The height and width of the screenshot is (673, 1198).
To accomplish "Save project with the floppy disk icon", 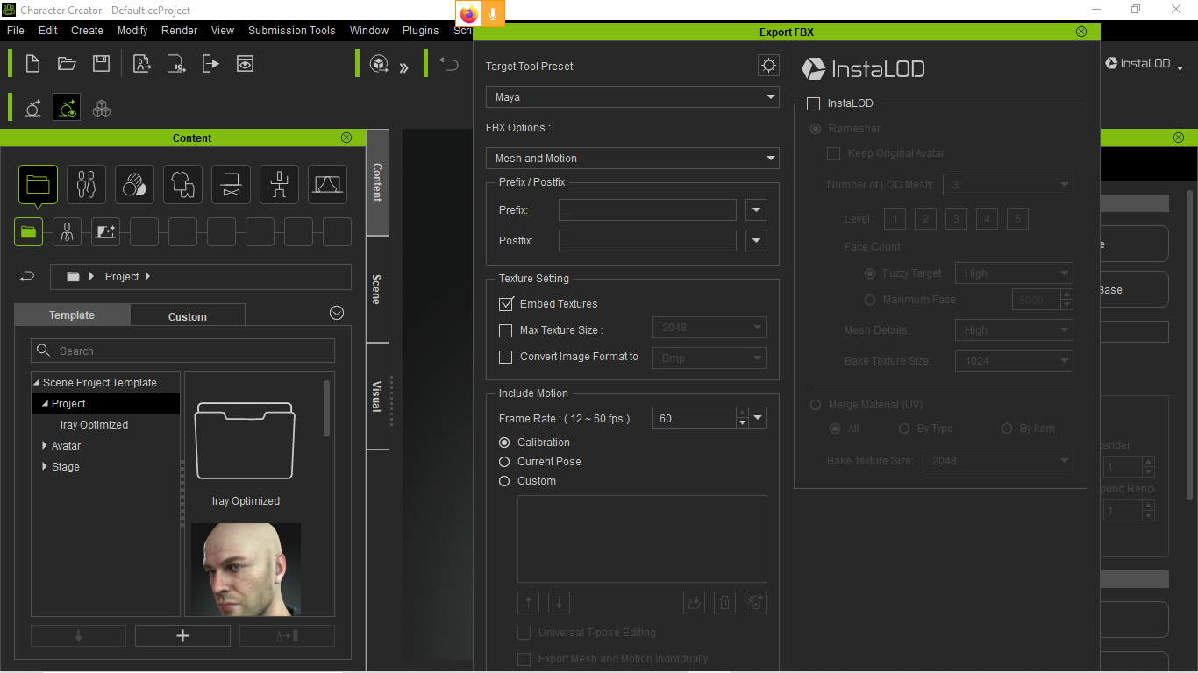I will click(101, 63).
